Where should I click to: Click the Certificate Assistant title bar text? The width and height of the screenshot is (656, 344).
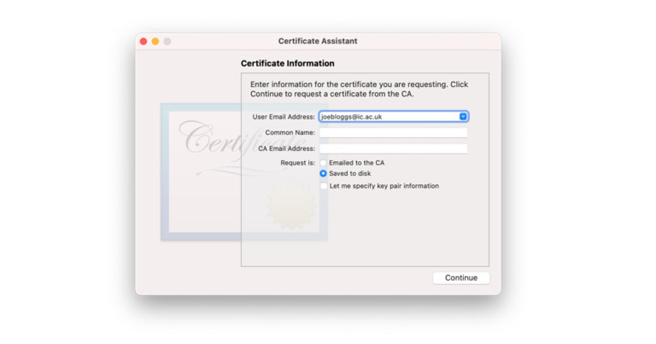coord(317,41)
